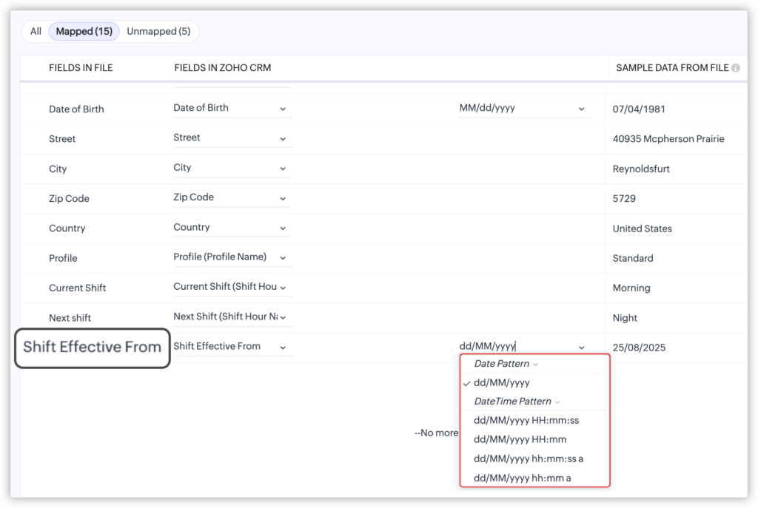
Task: Open the Unmapped (5) tab
Action: [158, 31]
